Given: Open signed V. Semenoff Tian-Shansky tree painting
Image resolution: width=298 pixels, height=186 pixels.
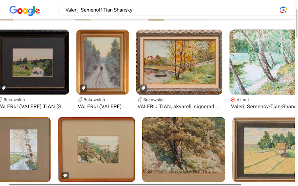Looking at the screenshot, I should point(184,150).
